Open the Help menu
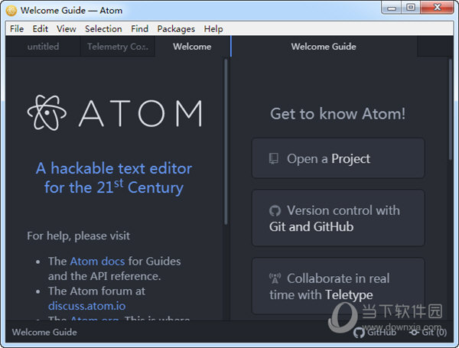The image size is (459, 348). pyautogui.click(x=213, y=29)
